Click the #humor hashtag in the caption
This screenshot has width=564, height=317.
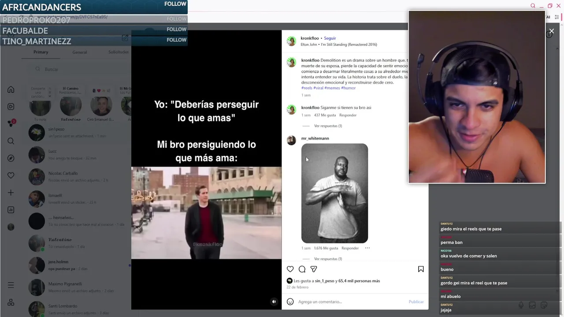click(348, 88)
